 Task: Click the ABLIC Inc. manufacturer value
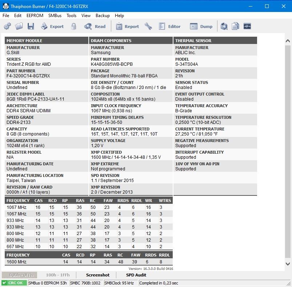tap(185, 53)
